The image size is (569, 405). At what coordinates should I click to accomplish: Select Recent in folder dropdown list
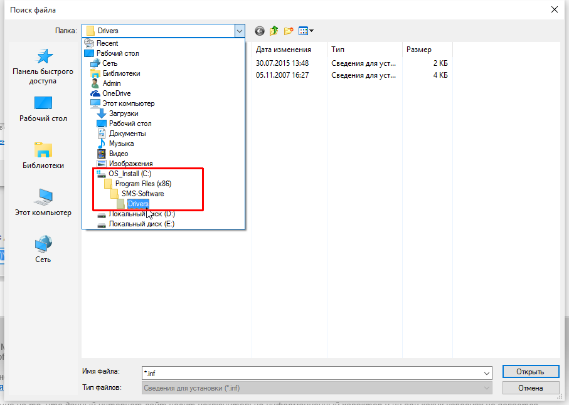(x=107, y=43)
